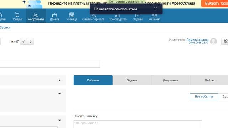
Task: Open the grid layout settings icon
Action: click(226, 41)
